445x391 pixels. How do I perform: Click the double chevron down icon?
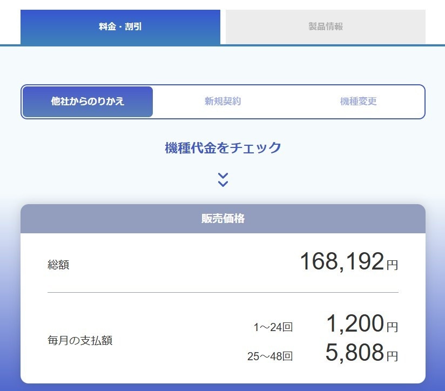223,180
